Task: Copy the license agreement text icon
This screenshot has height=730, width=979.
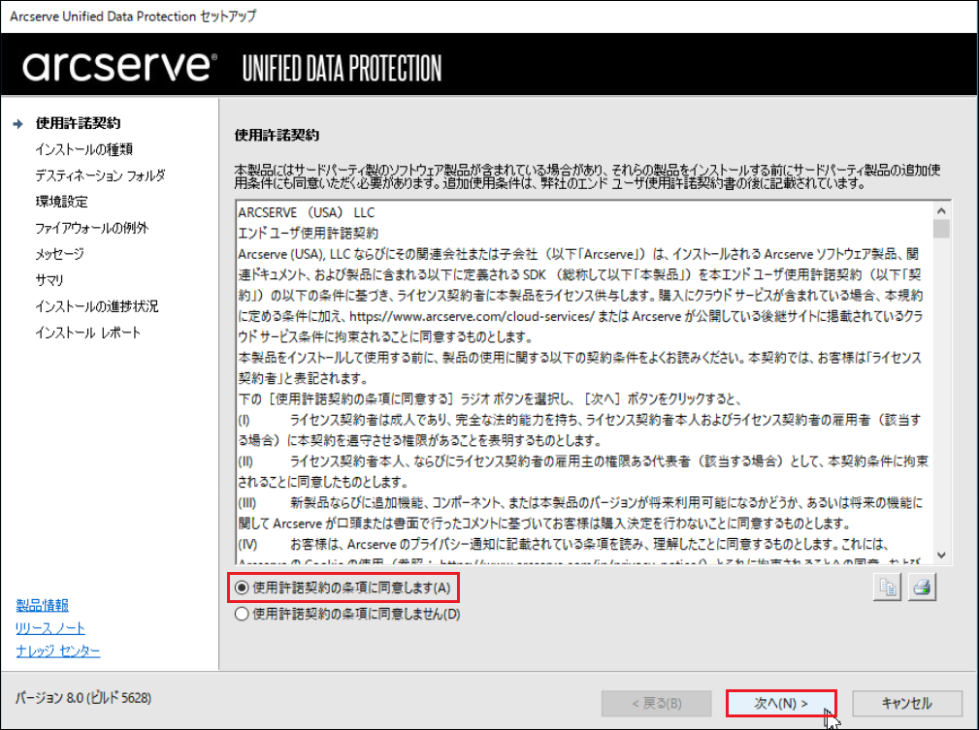Action: coord(887,587)
